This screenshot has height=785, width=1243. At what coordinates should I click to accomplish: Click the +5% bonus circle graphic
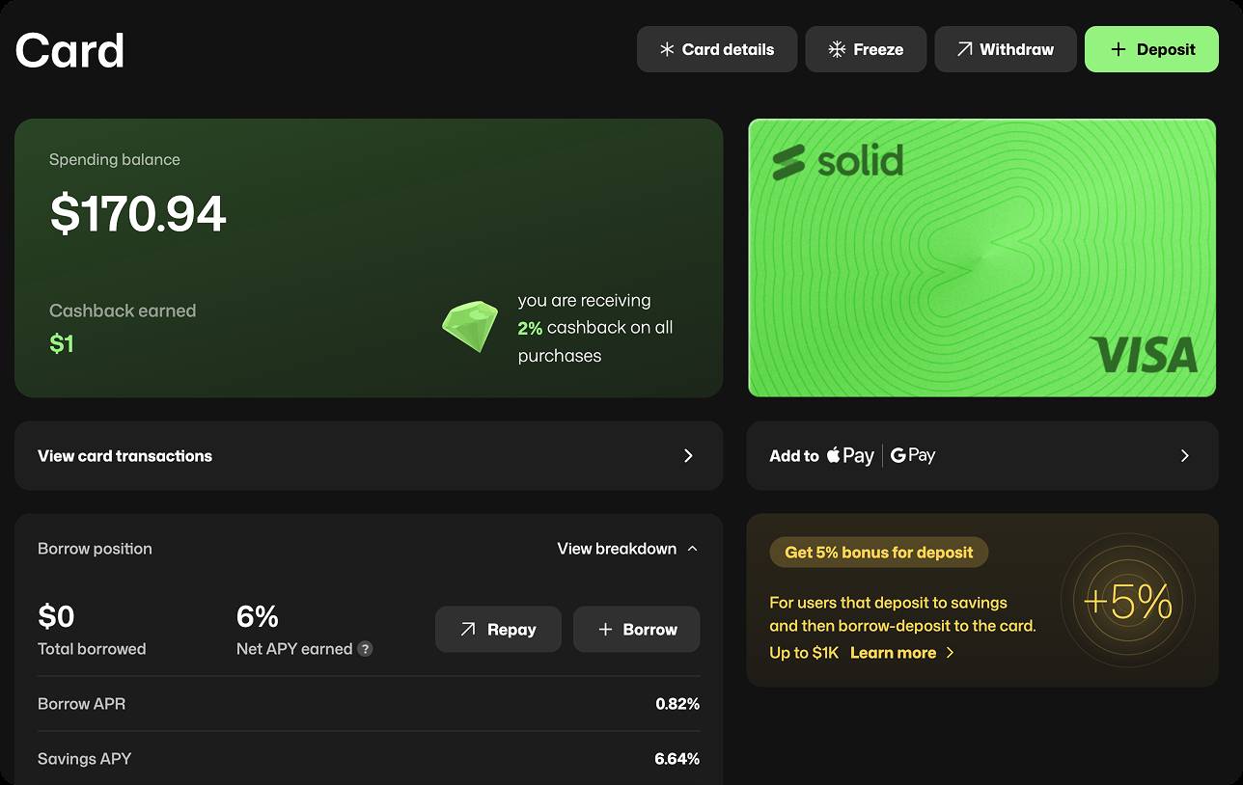pos(1128,602)
